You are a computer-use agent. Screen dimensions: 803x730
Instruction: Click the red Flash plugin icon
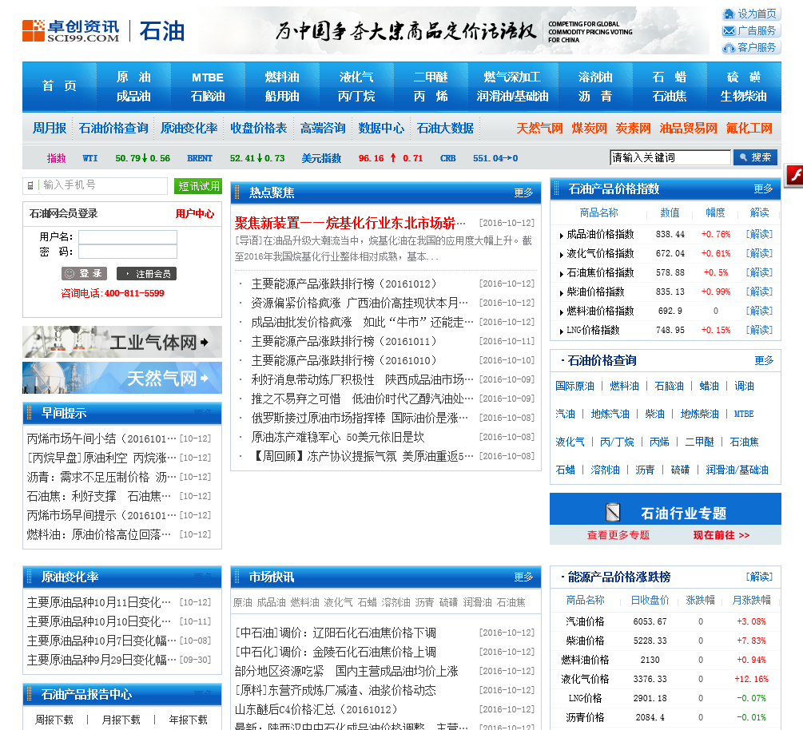(x=794, y=176)
